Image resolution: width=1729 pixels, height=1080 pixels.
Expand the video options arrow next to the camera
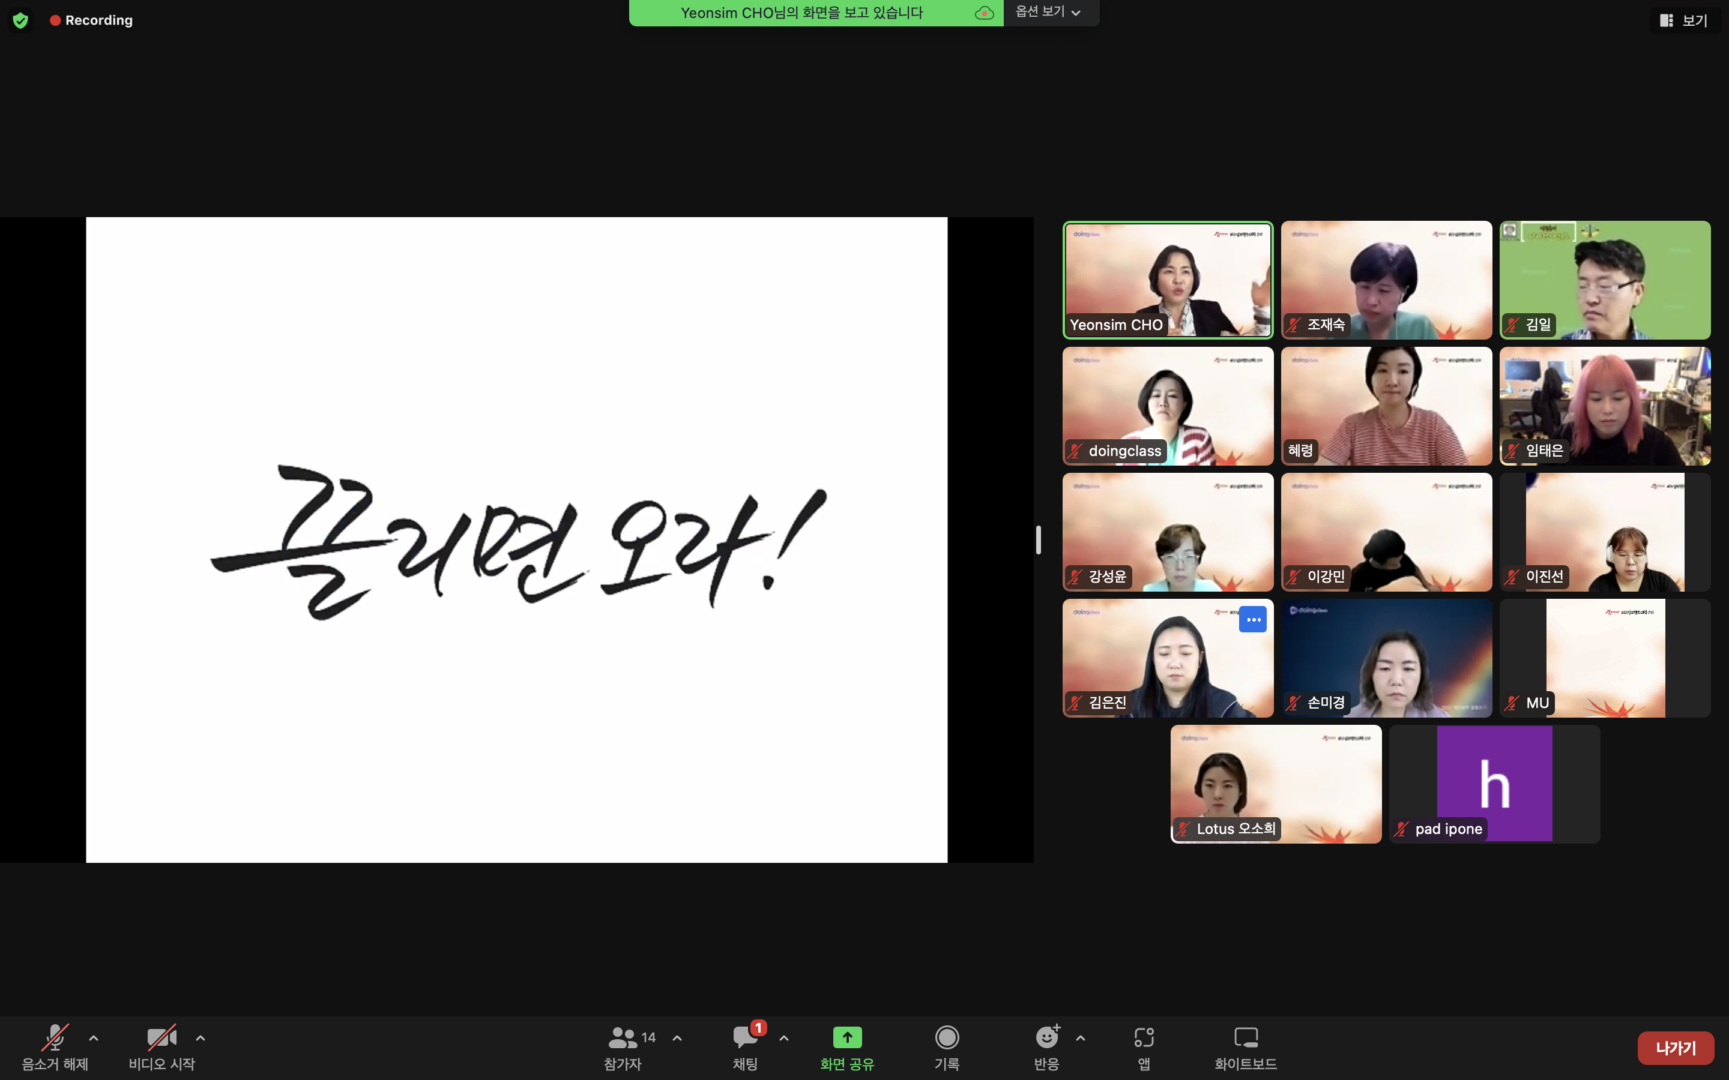tap(201, 1038)
